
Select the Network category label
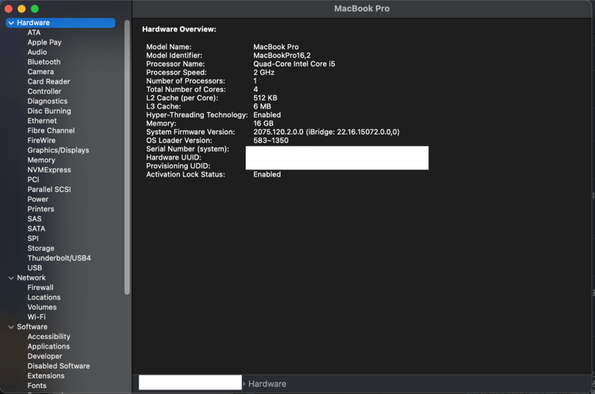[x=32, y=278]
